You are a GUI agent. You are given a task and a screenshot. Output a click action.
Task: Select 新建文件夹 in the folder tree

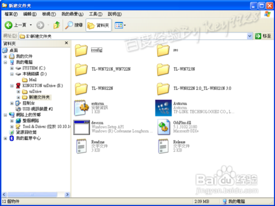39,97
